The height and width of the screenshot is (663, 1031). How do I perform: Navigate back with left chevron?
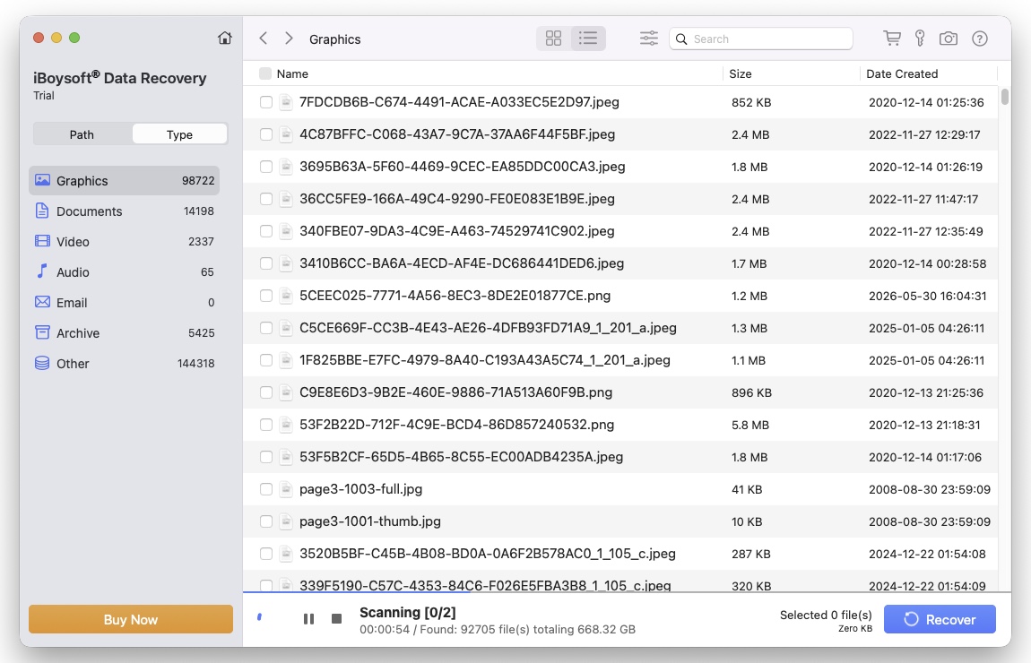point(263,39)
